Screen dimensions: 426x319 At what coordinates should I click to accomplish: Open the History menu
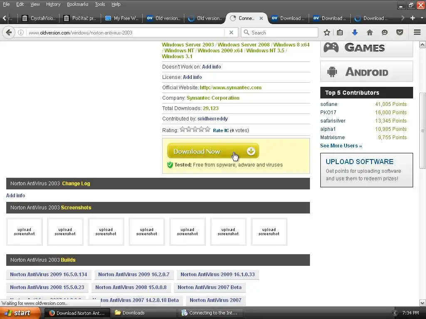(x=53, y=4)
